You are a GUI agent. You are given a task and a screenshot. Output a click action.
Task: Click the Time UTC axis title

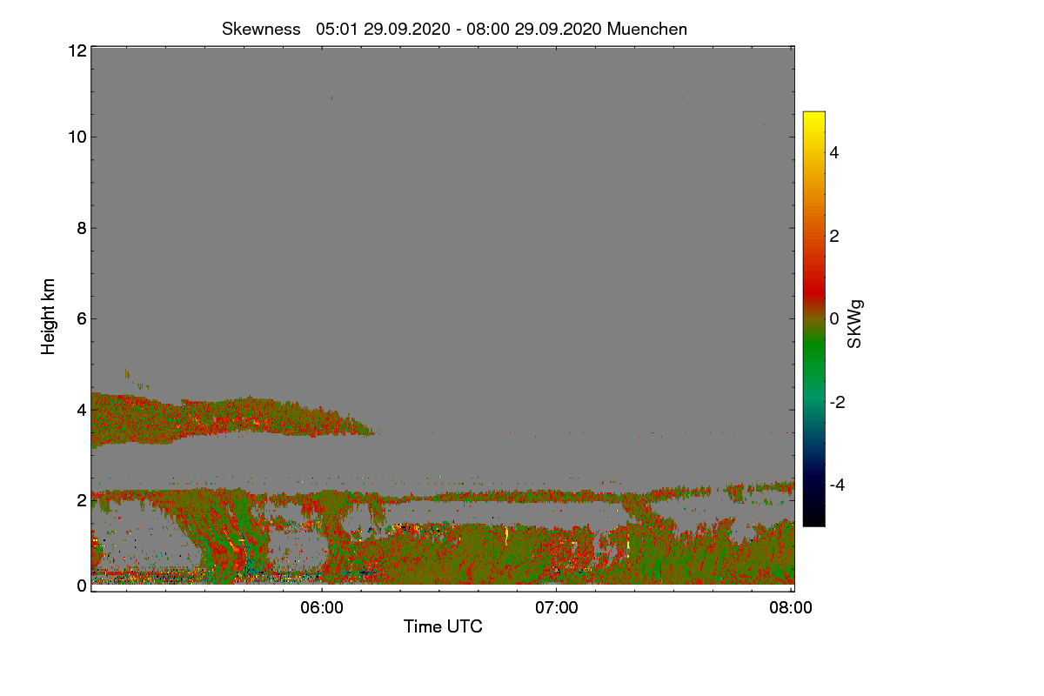click(443, 626)
